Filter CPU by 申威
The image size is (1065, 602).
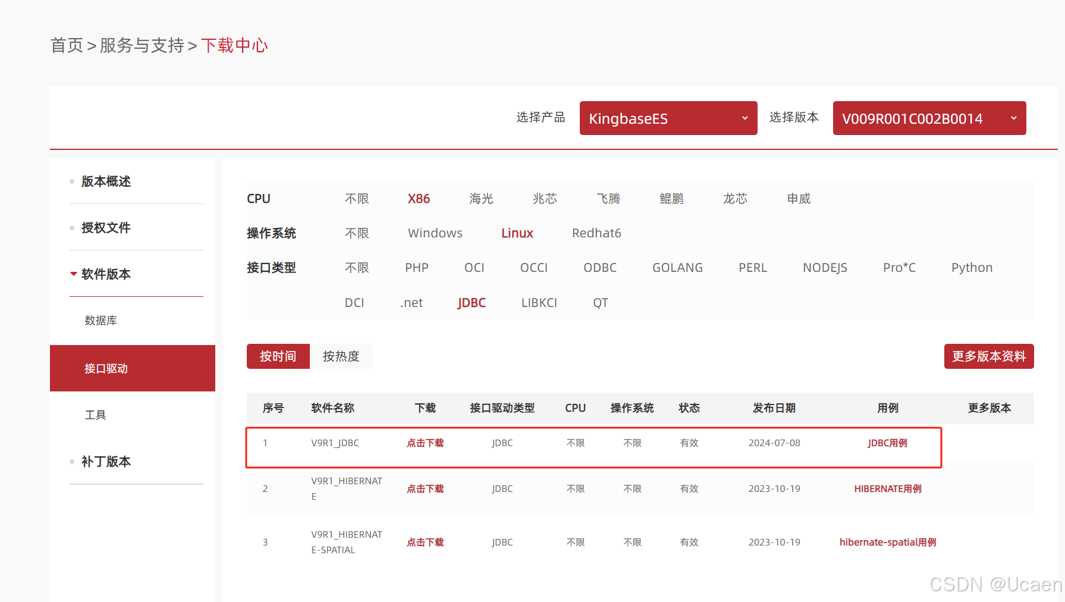tap(799, 199)
